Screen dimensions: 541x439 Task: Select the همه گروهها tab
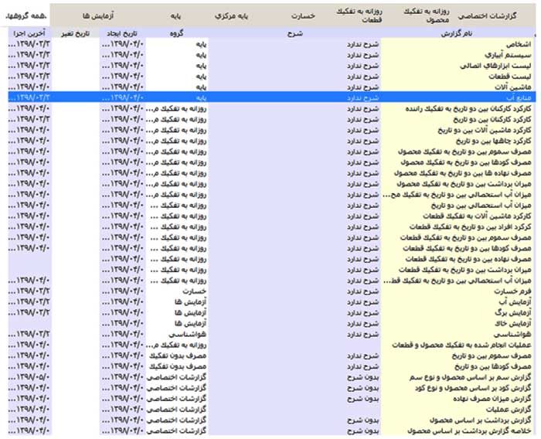point(26,16)
